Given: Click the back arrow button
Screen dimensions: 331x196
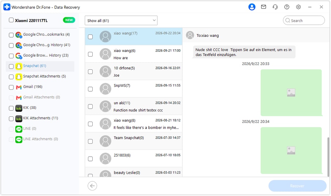Looking at the screenshot, I should [x=92, y=186].
